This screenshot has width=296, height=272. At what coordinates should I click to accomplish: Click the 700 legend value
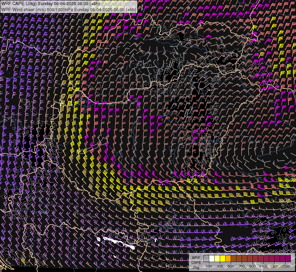(x=242, y=266)
